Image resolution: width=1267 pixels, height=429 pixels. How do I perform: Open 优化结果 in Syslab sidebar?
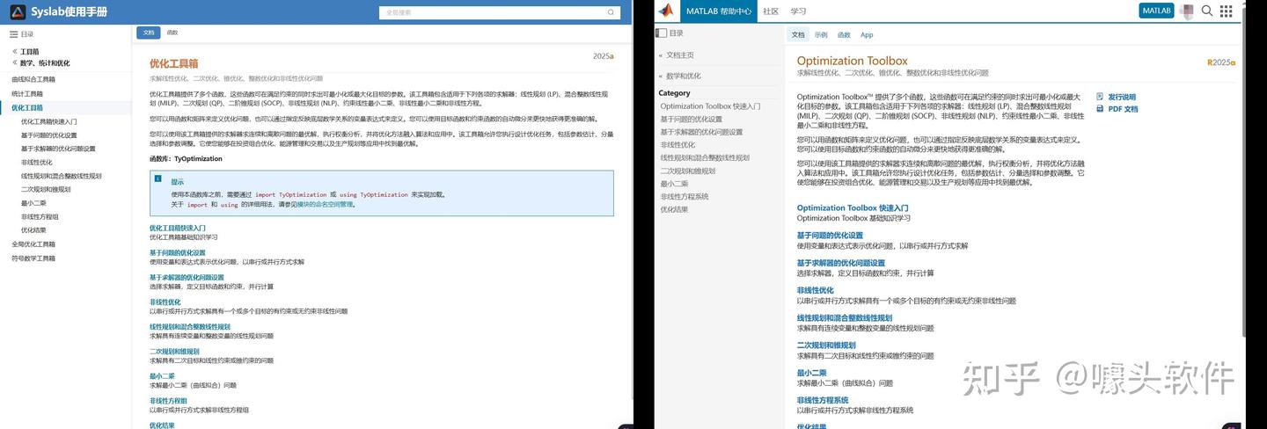tap(33, 230)
